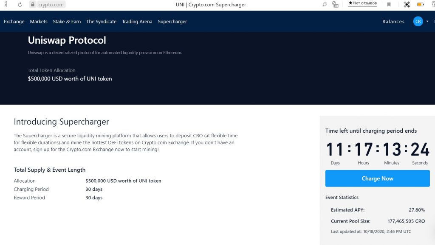Screen dimensions: 435x245
Task: Click the padlock site security icon
Action: pyautogui.click(x=33, y=4)
